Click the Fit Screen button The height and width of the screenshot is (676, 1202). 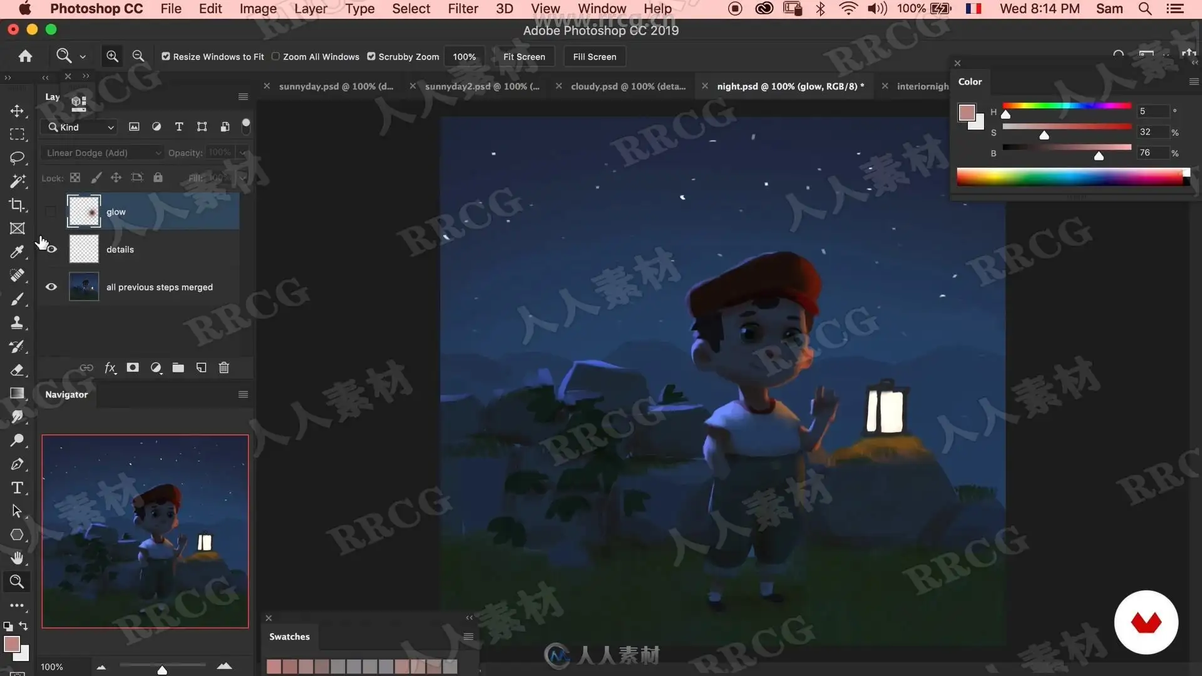(524, 56)
